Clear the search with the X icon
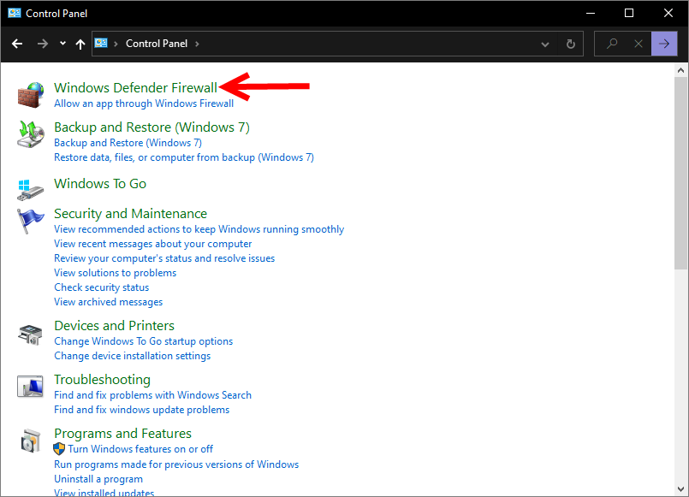The width and height of the screenshot is (689, 497). 639,44
